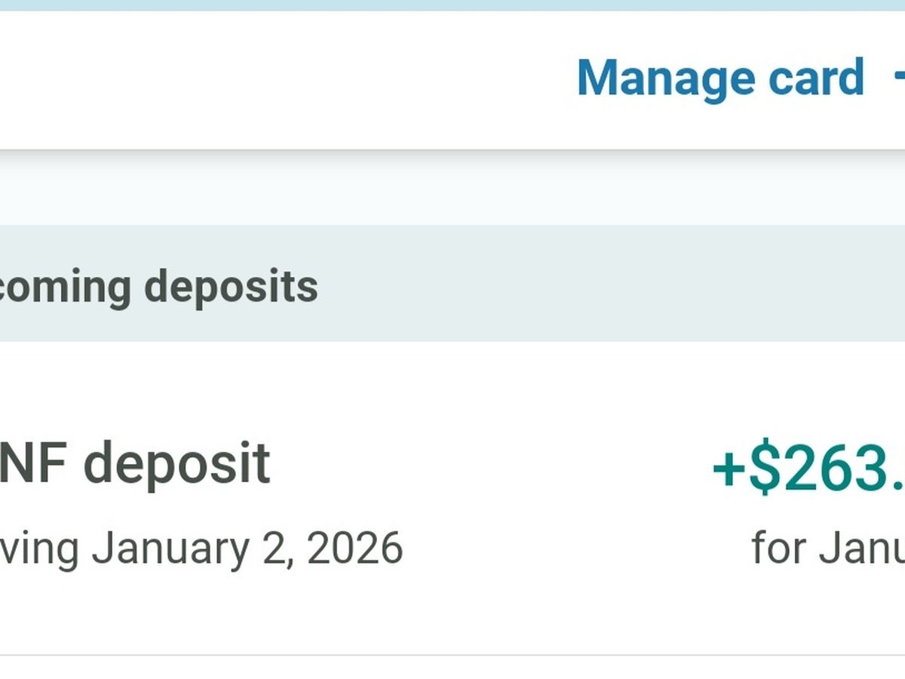
Task: Click the plus sign before $263
Action: tap(729, 469)
